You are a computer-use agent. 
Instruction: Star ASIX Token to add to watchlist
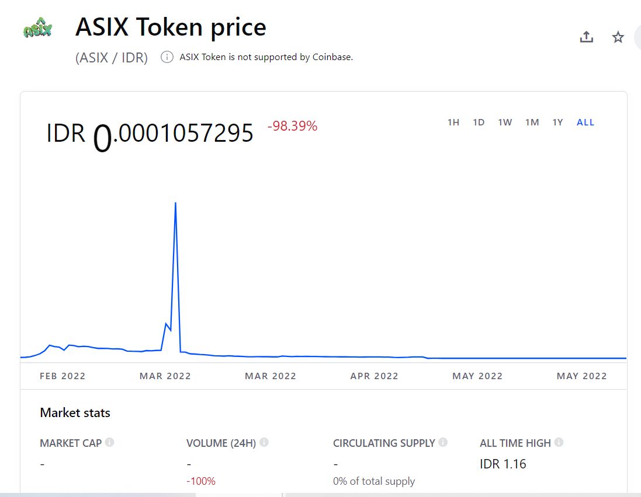(618, 37)
